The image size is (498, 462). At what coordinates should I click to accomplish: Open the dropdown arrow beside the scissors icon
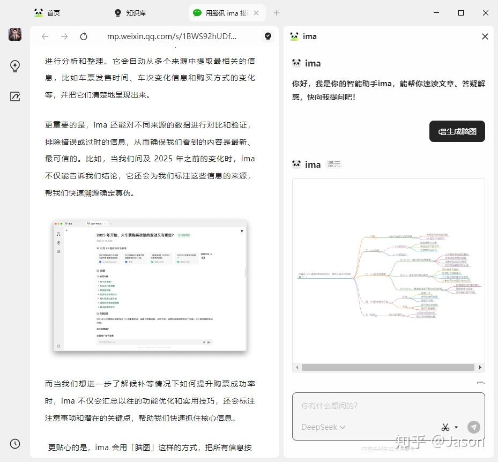(456, 427)
